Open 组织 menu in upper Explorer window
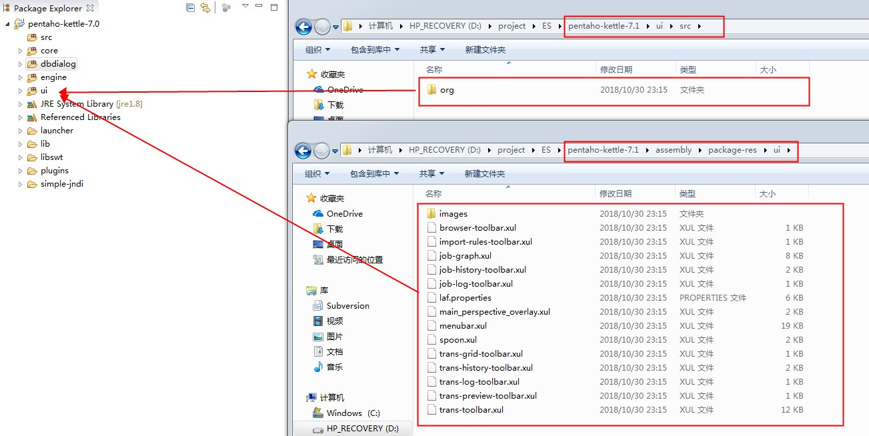 pos(317,50)
